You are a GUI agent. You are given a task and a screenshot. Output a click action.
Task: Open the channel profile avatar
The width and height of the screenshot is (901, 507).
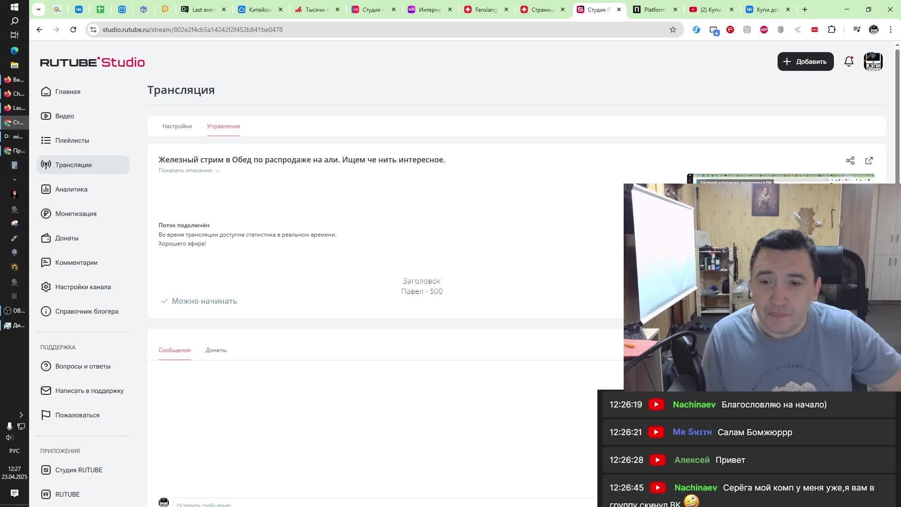click(873, 61)
